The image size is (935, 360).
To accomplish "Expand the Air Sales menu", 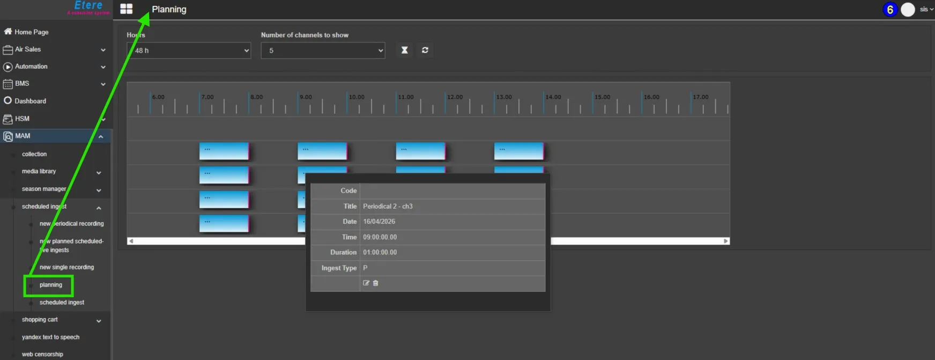I will 103,50.
